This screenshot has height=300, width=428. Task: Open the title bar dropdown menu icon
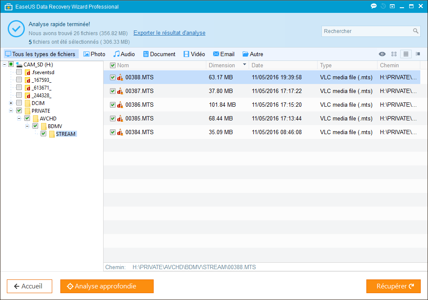(x=393, y=6)
